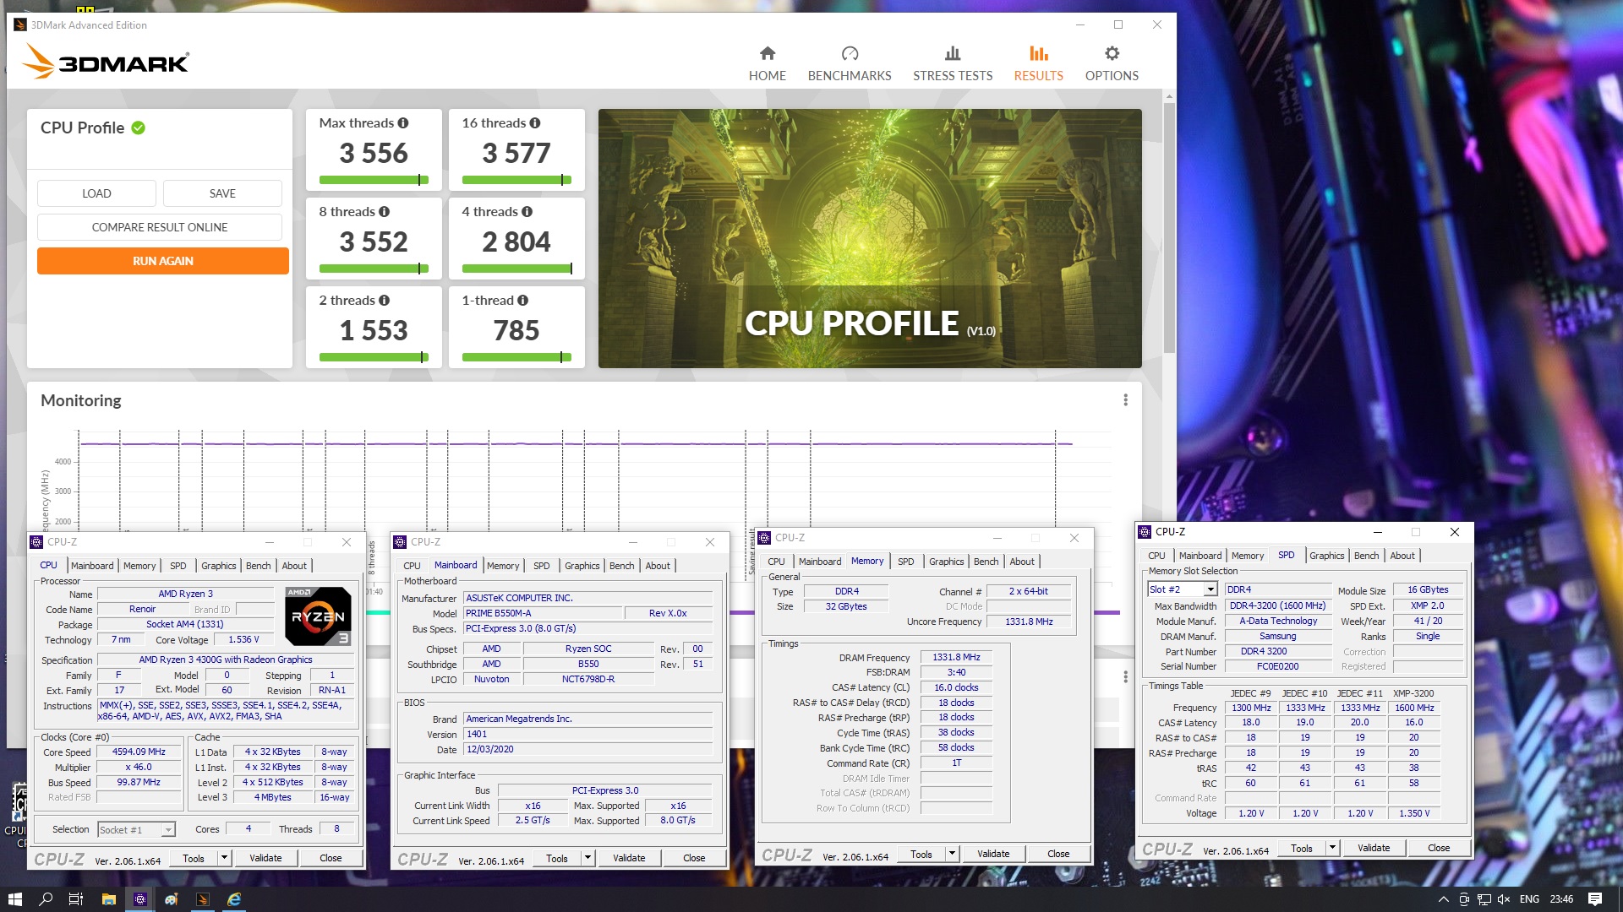This screenshot has width=1623, height=912.
Task: Click the ENG language indicator
Action: pos(1529,899)
